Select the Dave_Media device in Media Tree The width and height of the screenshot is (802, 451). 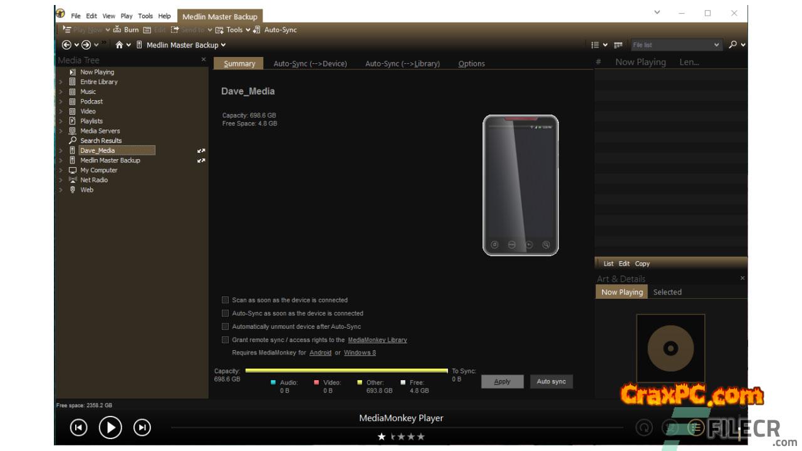(97, 150)
